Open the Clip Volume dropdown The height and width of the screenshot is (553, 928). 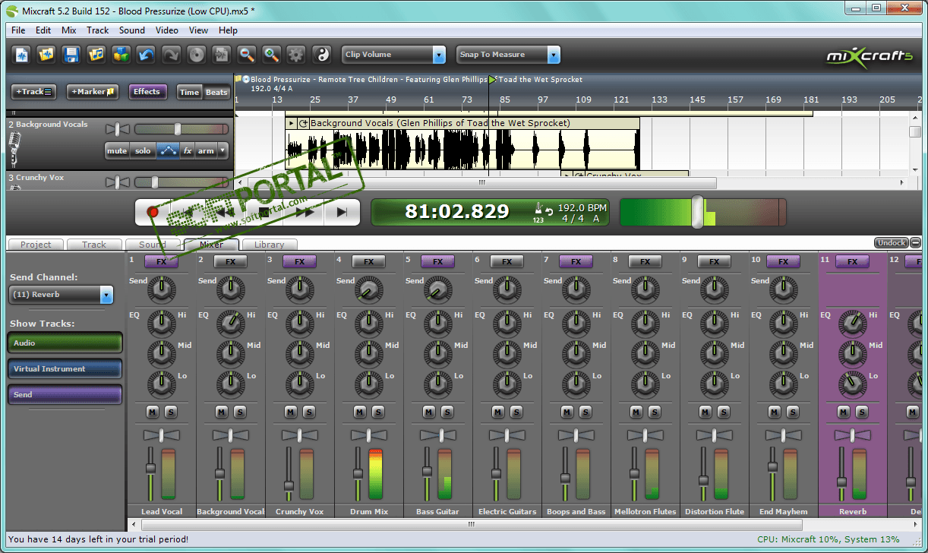[x=439, y=55]
